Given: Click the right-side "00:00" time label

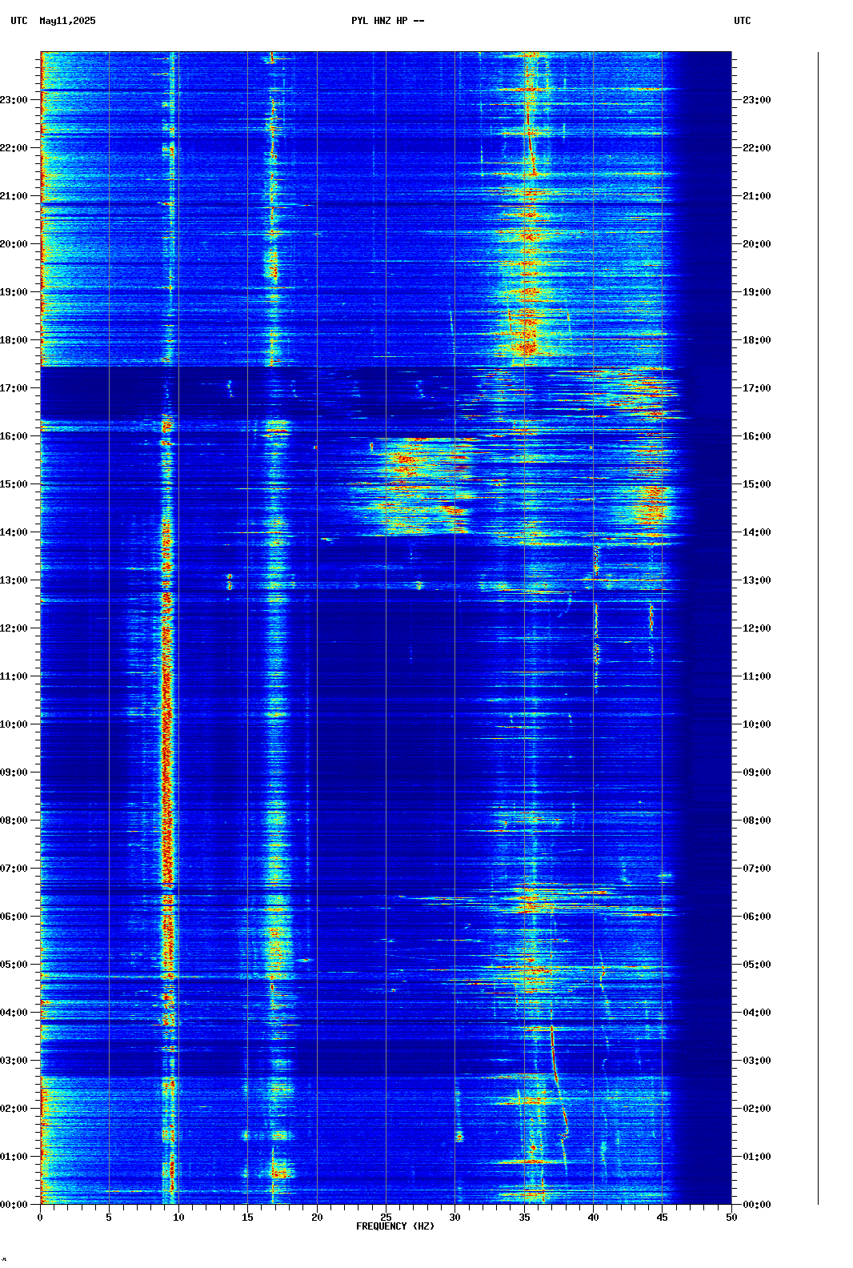Looking at the screenshot, I should [x=757, y=1205].
